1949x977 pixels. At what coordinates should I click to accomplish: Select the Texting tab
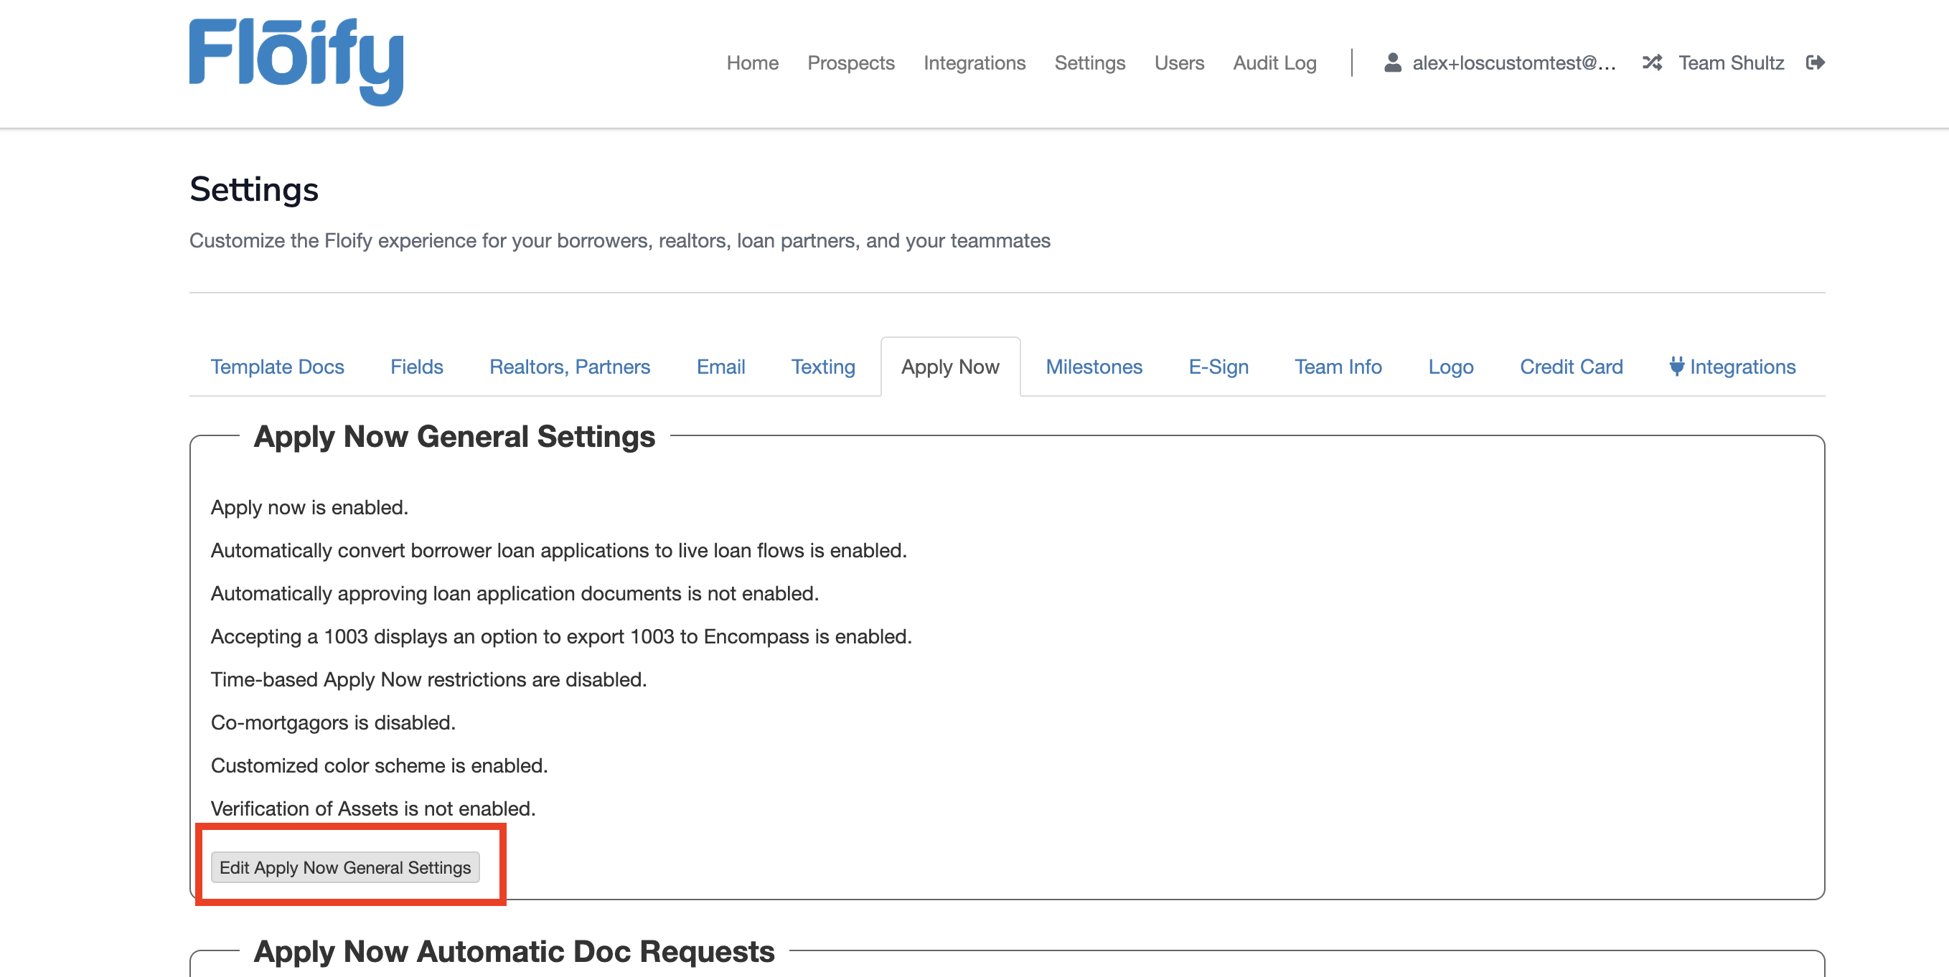tap(822, 367)
